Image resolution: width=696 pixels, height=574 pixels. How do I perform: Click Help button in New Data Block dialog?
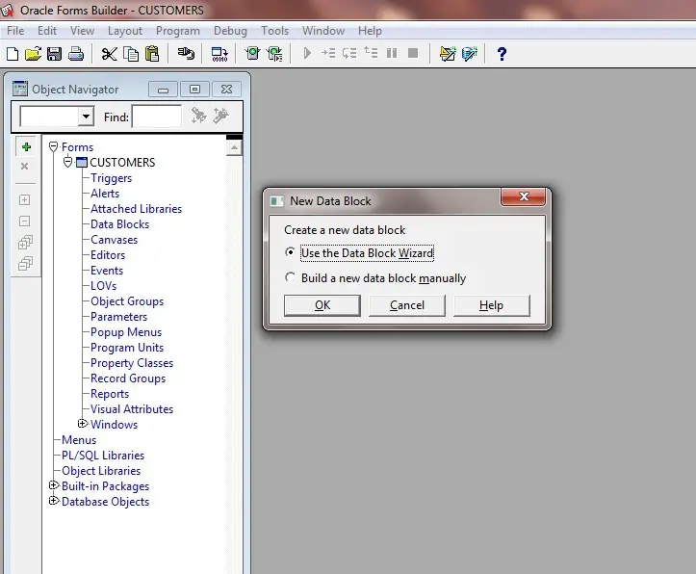click(x=491, y=305)
